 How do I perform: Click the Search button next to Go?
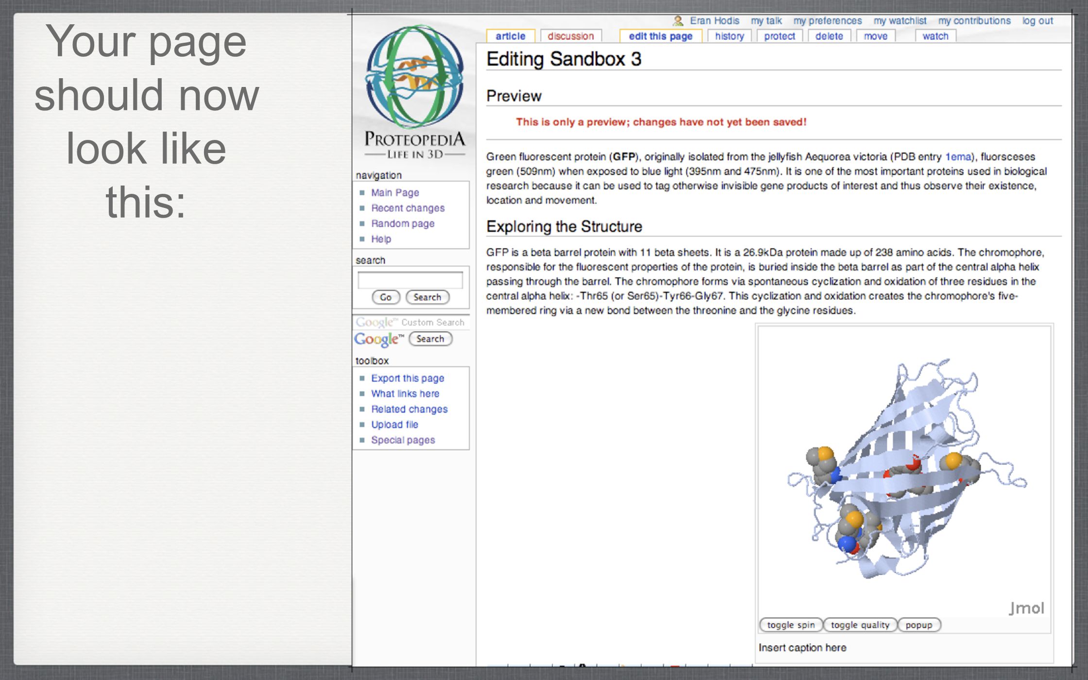click(427, 297)
